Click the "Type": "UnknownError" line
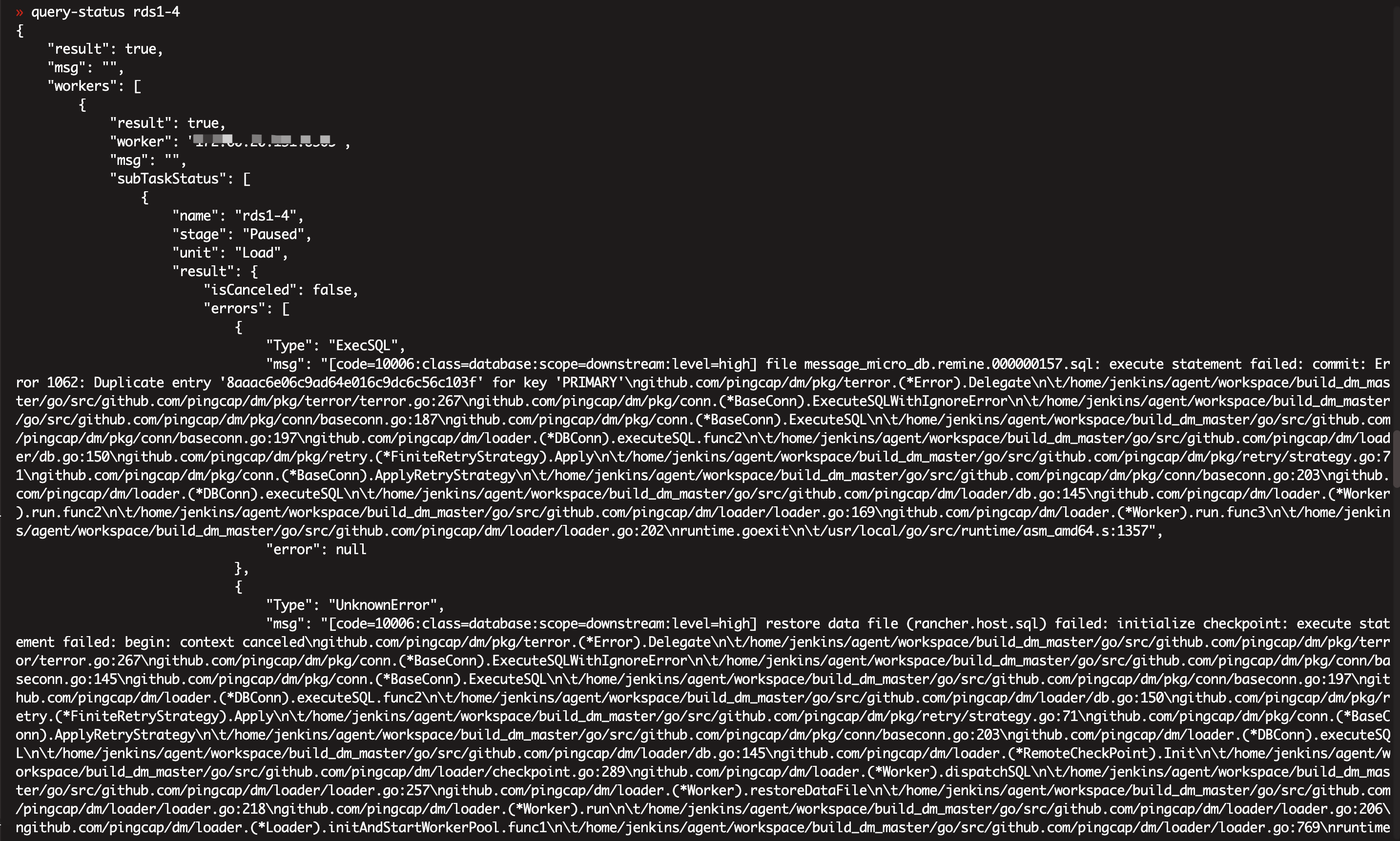The height and width of the screenshot is (841, 1400). click(x=355, y=605)
